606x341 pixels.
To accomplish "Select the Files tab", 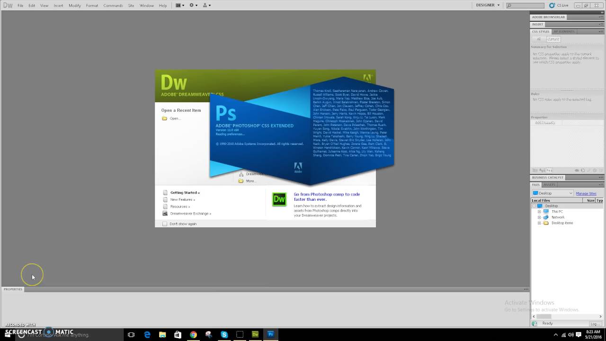I will click(536, 185).
